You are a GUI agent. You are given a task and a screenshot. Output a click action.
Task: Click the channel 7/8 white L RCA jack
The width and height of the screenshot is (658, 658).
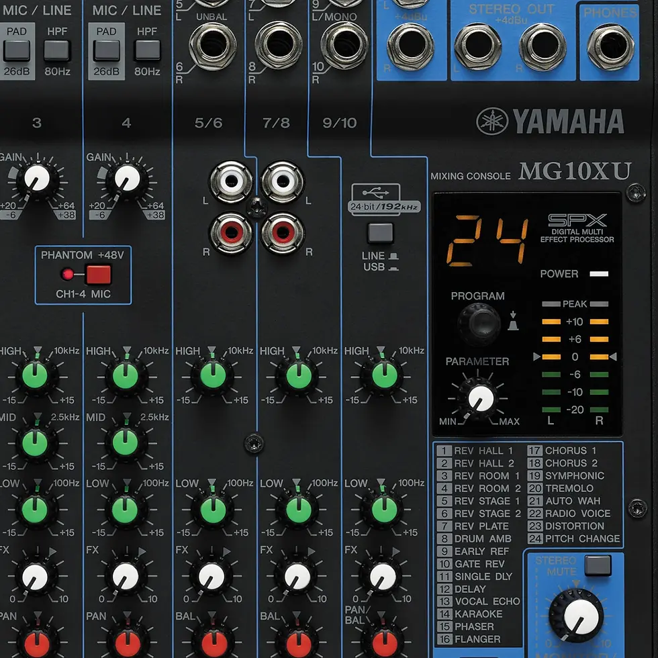click(x=283, y=182)
